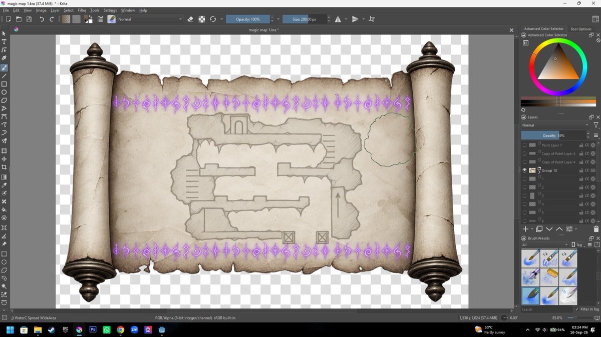This screenshot has height=337, width=601.
Task: Click the Open File toolbar icon
Action: tap(19, 19)
